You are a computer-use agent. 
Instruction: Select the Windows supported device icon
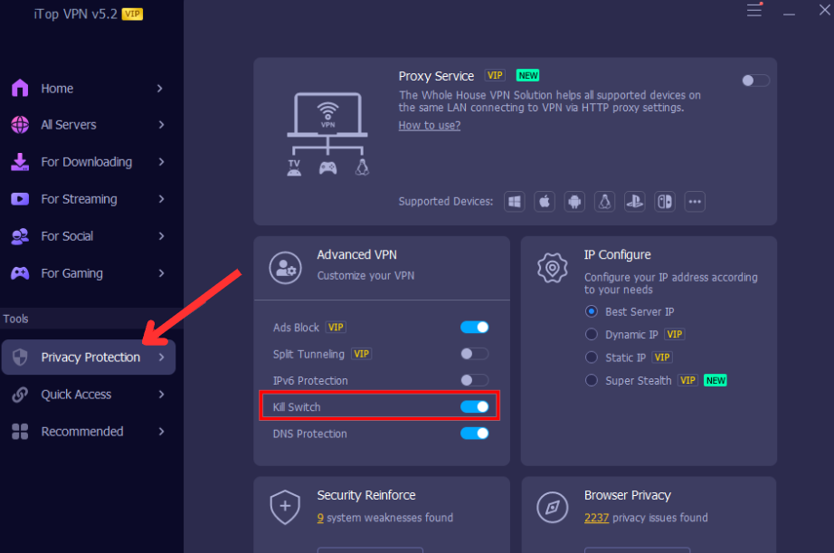[x=515, y=202]
